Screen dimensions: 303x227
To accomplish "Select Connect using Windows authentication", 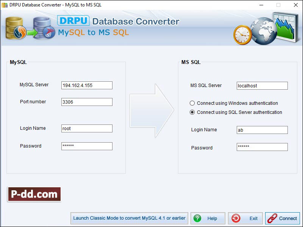I will (193, 103).
